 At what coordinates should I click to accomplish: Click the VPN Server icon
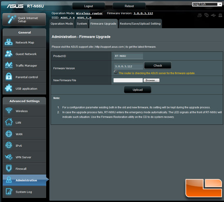pyautogui.click(x=9, y=157)
